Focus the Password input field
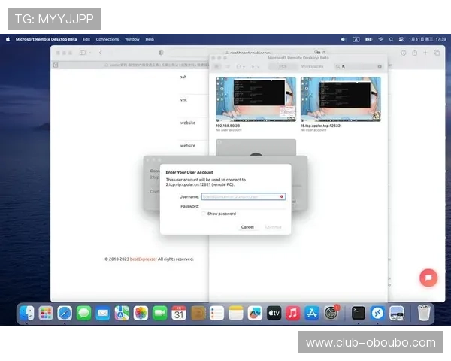This screenshot has width=451, height=361. (x=243, y=205)
